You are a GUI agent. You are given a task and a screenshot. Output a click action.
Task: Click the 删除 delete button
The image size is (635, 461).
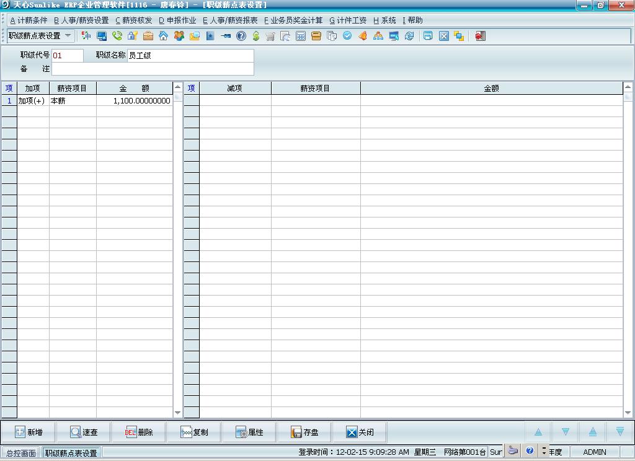pos(140,432)
